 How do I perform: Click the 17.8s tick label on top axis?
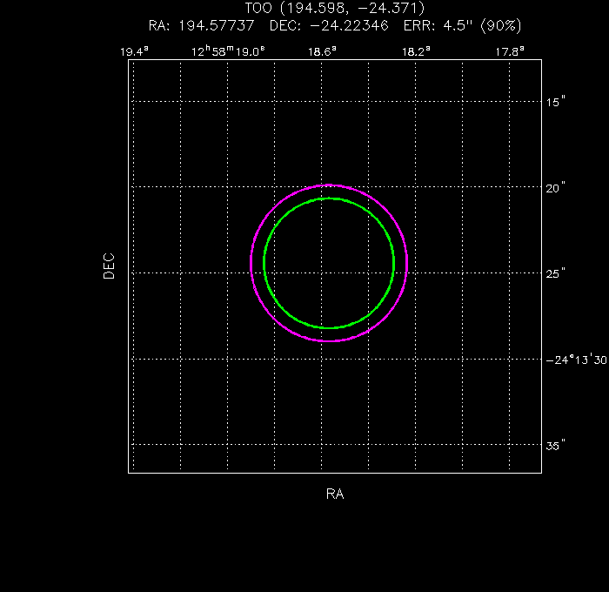coord(510,51)
